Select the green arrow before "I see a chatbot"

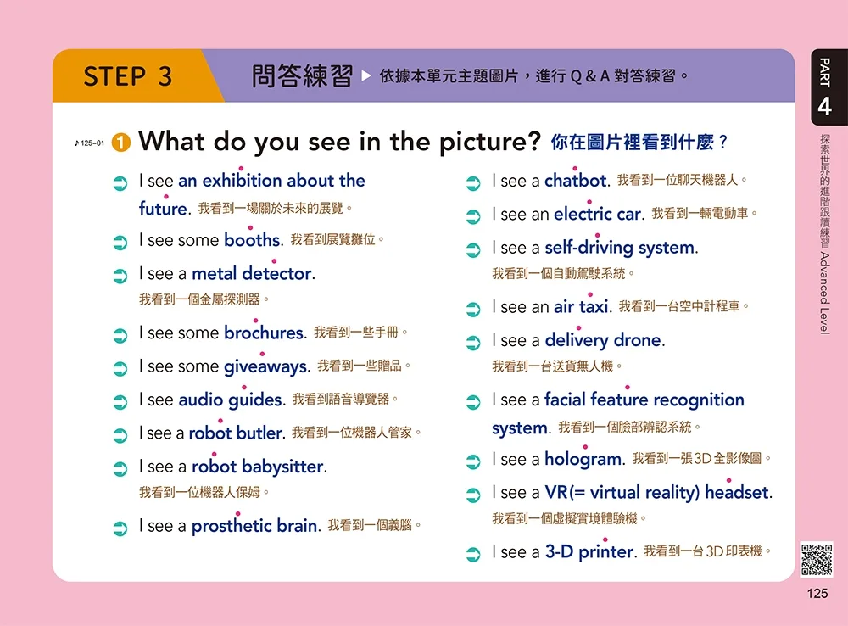473,183
